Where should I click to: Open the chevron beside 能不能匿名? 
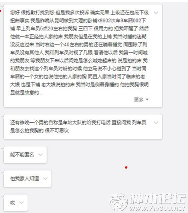click(x=40, y=155)
